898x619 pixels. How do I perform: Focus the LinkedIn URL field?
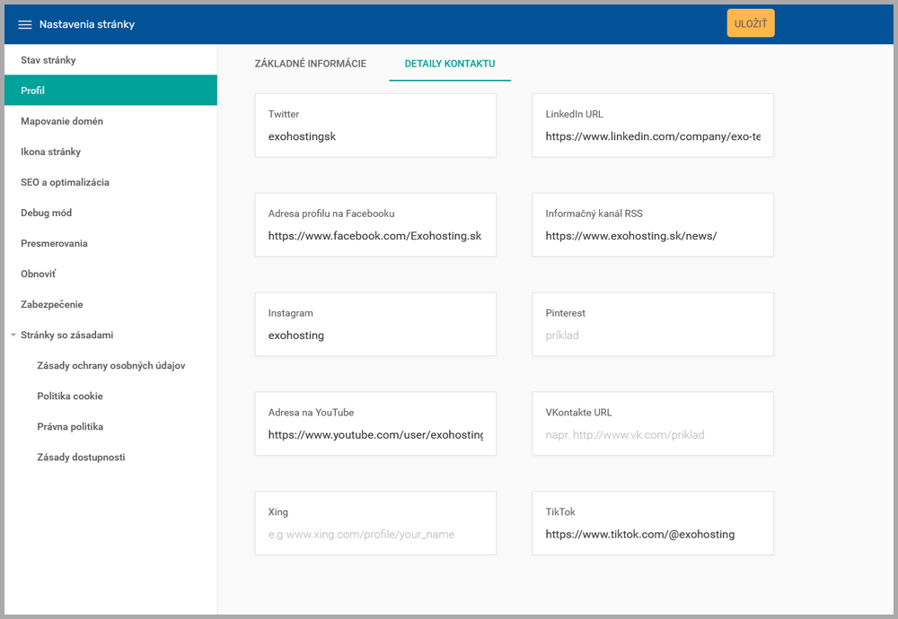pyautogui.click(x=652, y=136)
